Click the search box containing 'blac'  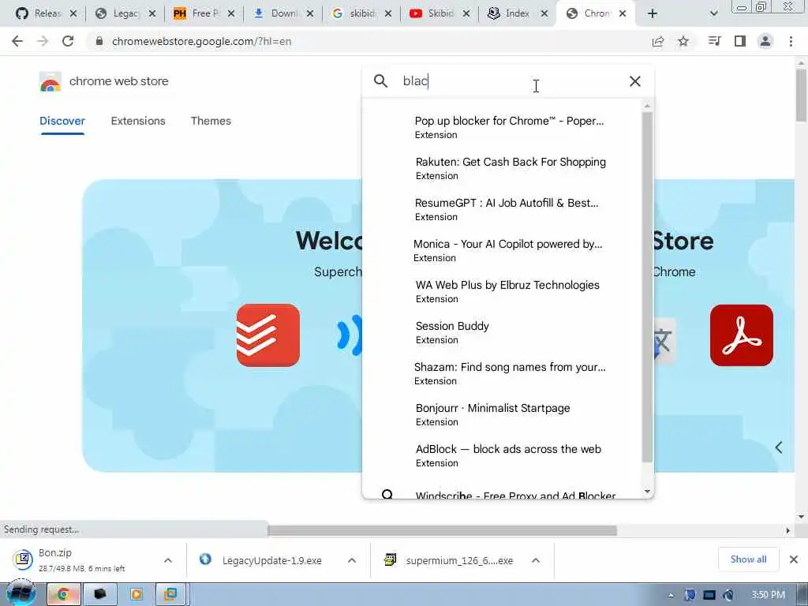(507, 81)
